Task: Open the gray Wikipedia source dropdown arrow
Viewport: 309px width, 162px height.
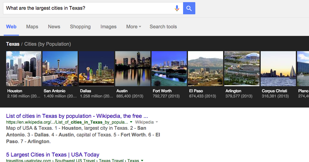Action: coord(157,122)
